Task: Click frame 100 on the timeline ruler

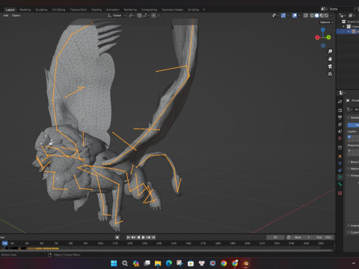Action: [100, 243]
